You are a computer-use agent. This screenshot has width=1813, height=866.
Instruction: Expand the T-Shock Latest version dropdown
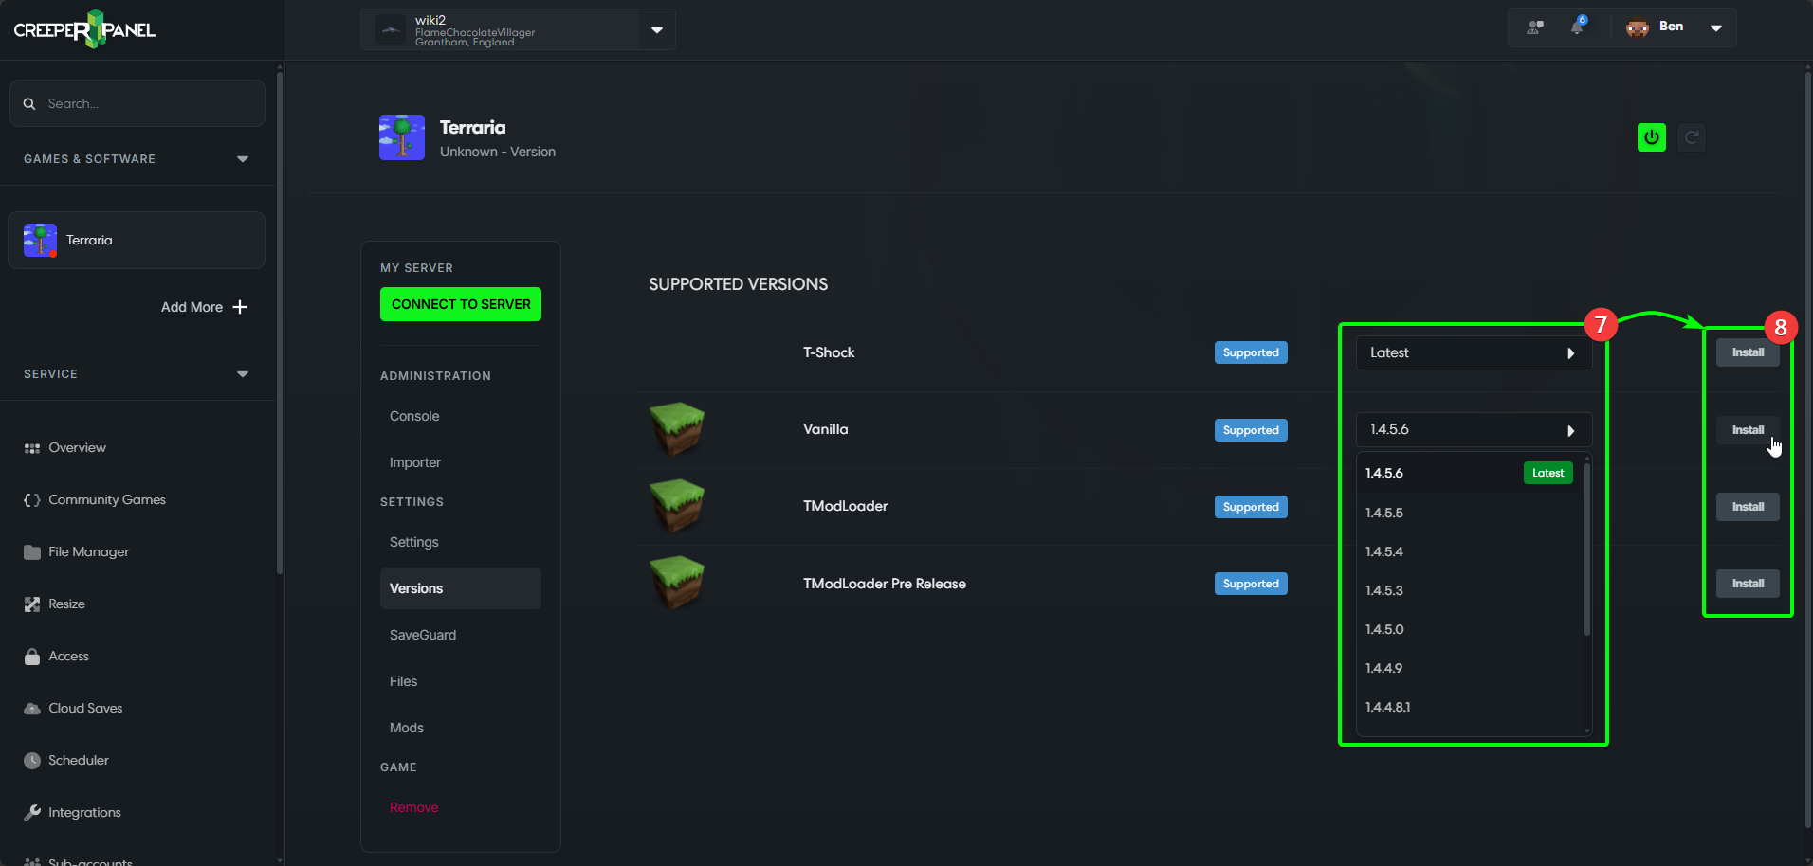tap(1473, 352)
